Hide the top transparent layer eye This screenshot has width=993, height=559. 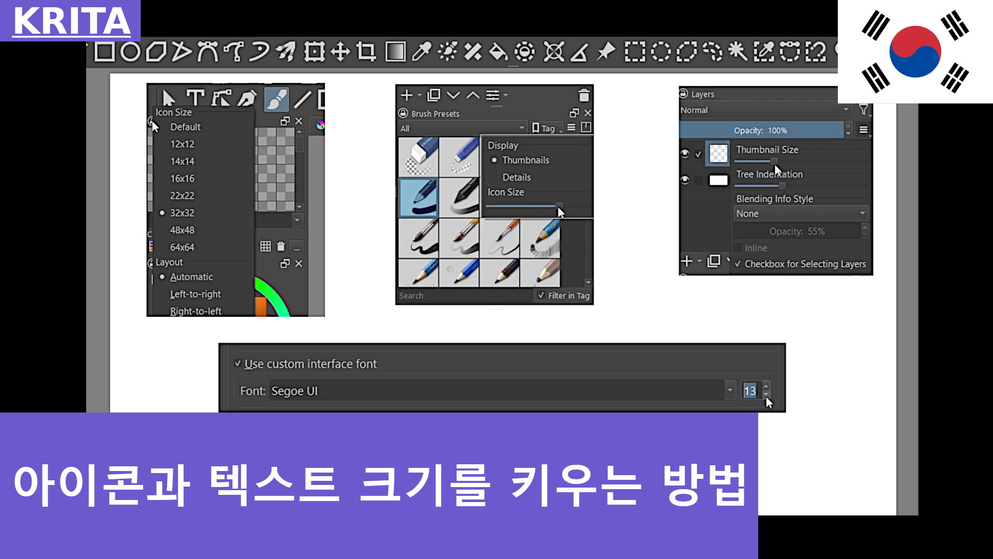[x=685, y=154]
